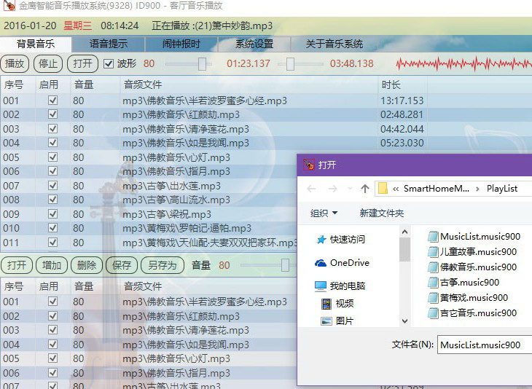
Task: Click the lower 打开 playlist button
Action: pyautogui.click(x=17, y=265)
